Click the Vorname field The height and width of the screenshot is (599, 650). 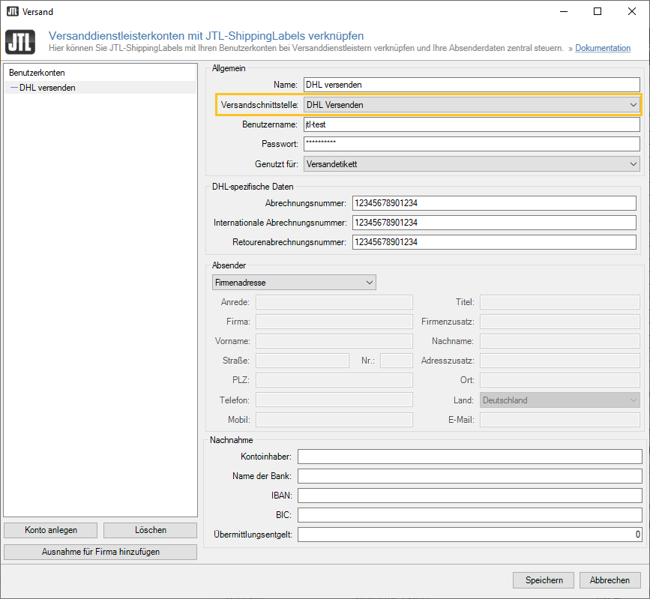334,341
